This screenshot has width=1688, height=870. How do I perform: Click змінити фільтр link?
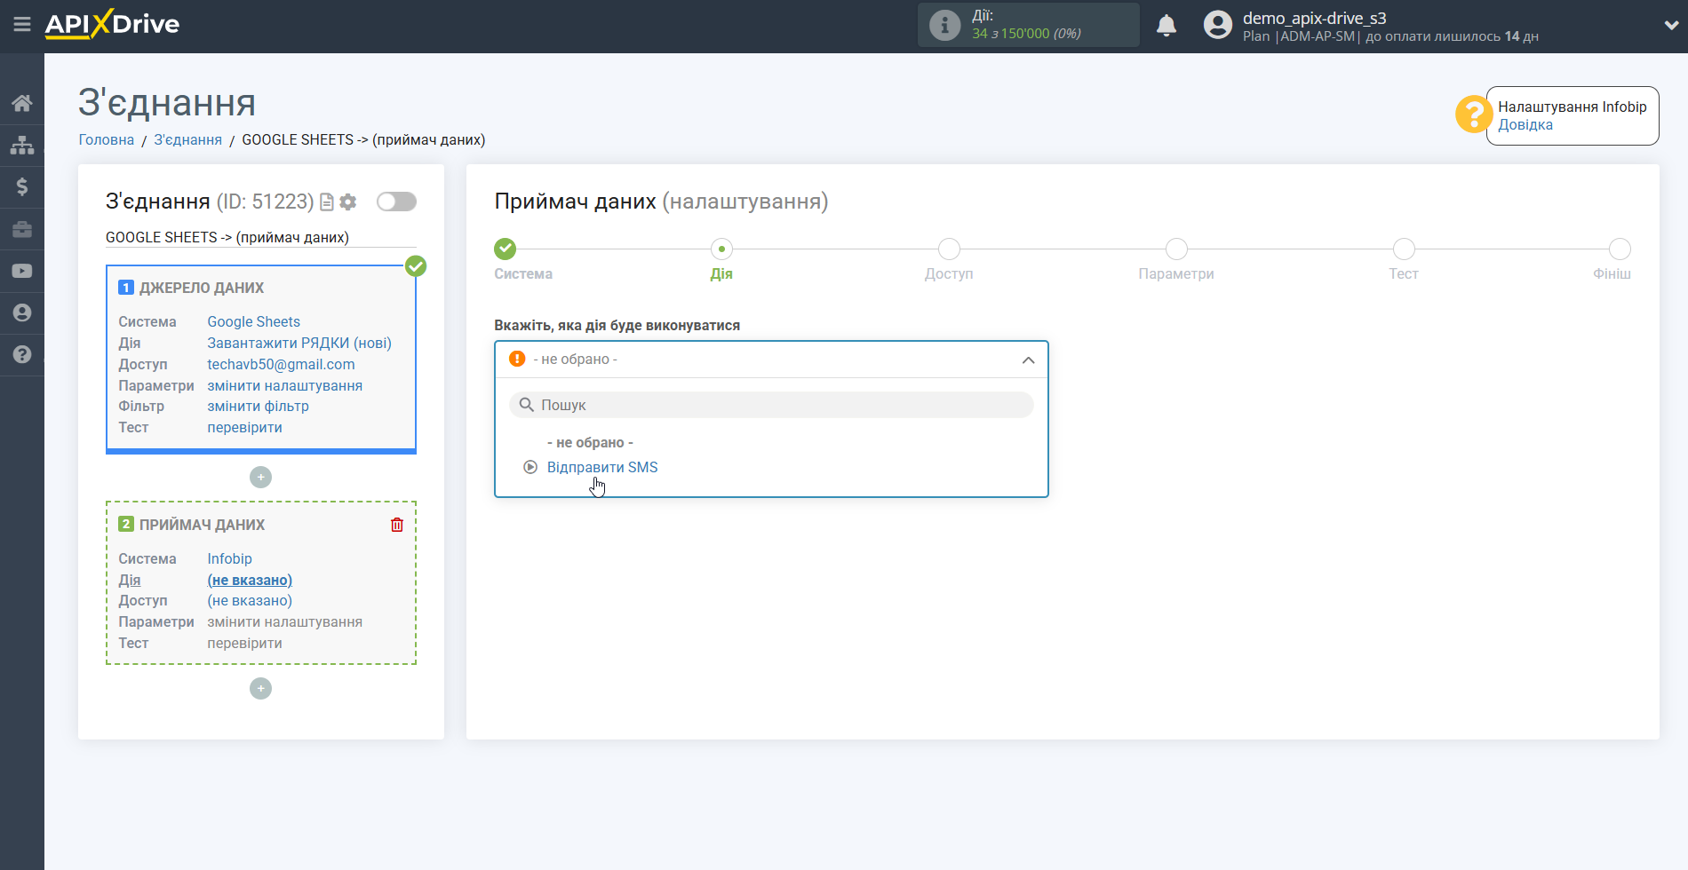point(258,406)
